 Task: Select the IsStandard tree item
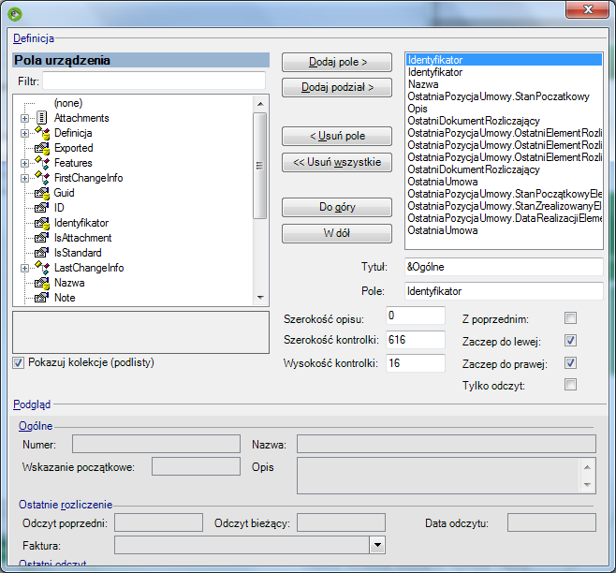tap(78, 253)
